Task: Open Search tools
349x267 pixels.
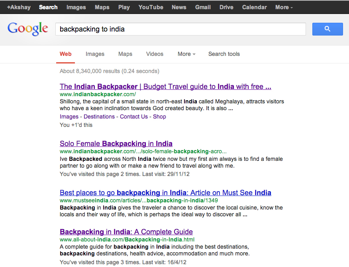Action: [224, 54]
